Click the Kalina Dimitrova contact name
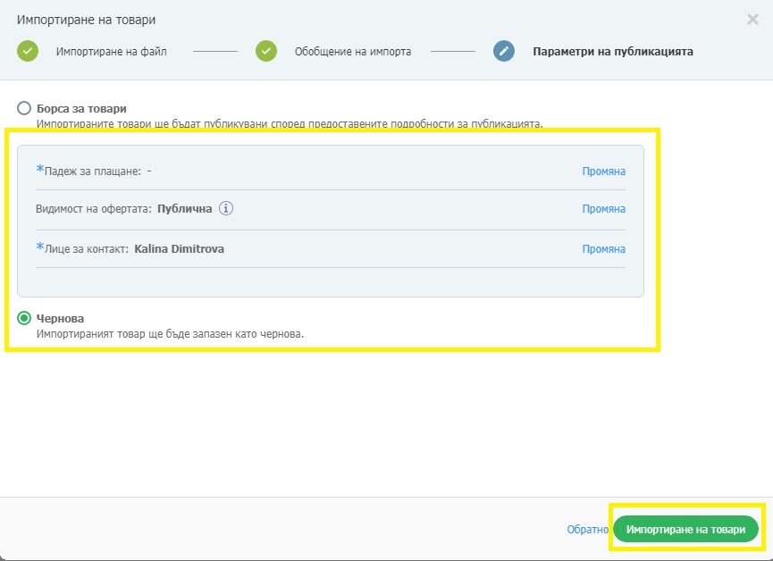The width and height of the screenshot is (773, 561). click(179, 249)
